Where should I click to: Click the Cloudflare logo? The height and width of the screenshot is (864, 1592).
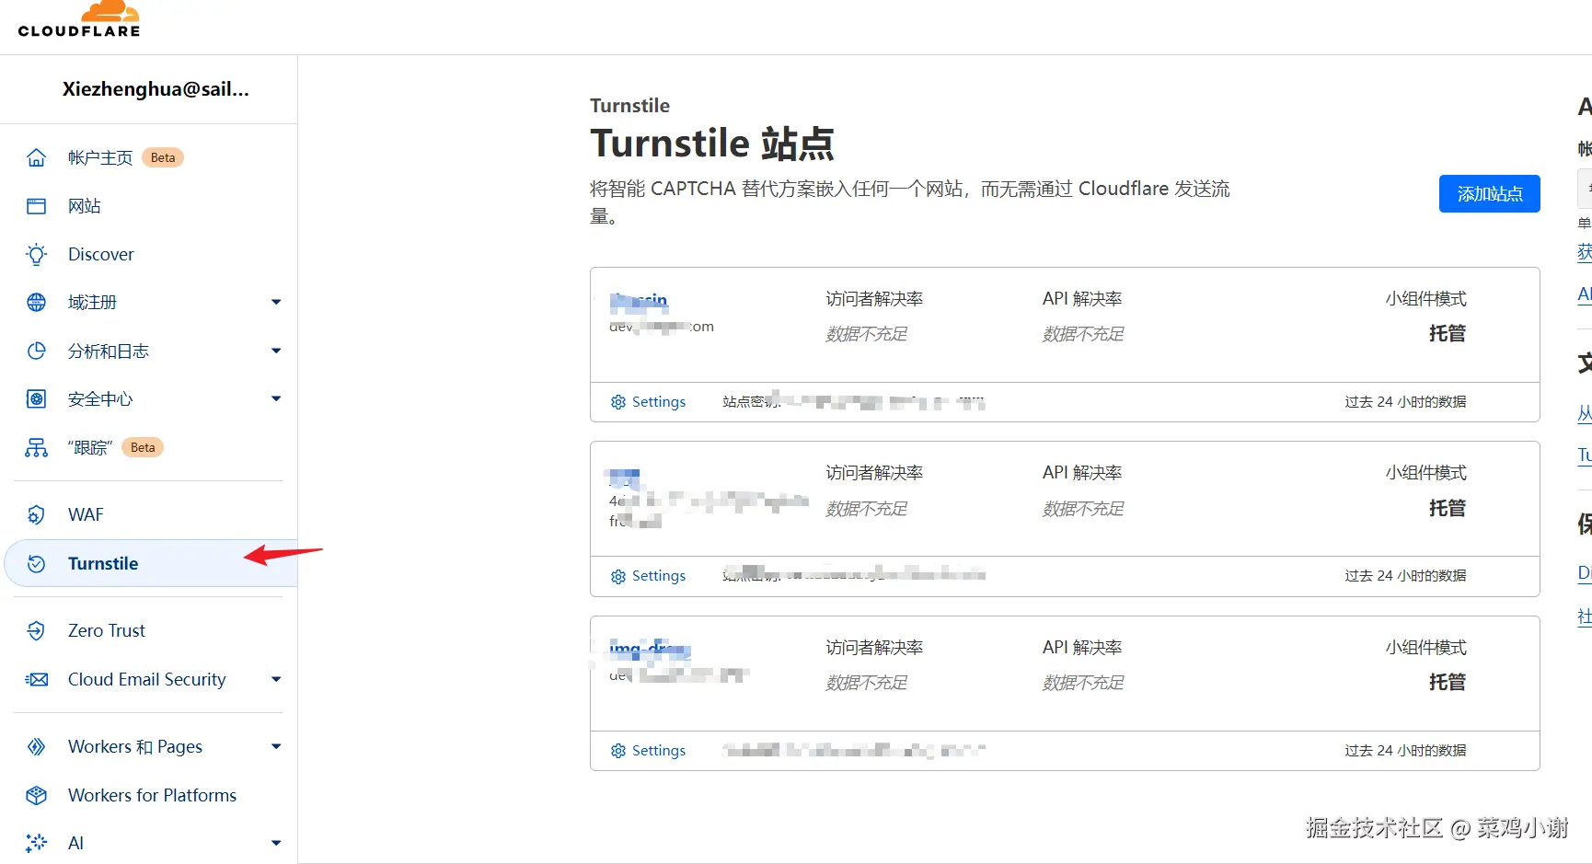coord(79,19)
